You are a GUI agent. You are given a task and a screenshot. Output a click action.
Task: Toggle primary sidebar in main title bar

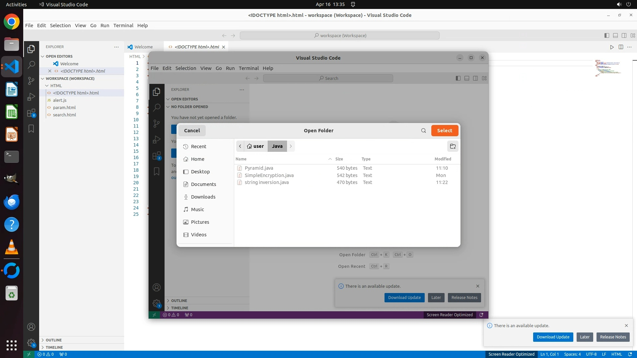(x=607, y=35)
